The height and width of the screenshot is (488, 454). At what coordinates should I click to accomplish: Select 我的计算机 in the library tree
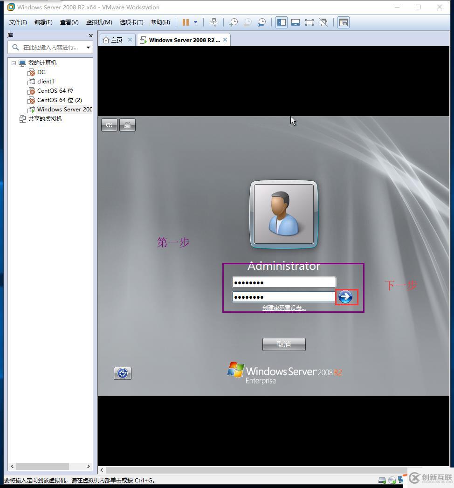pyautogui.click(x=42, y=63)
